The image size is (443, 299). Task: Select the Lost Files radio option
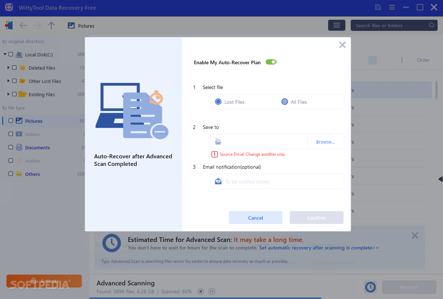(x=218, y=102)
